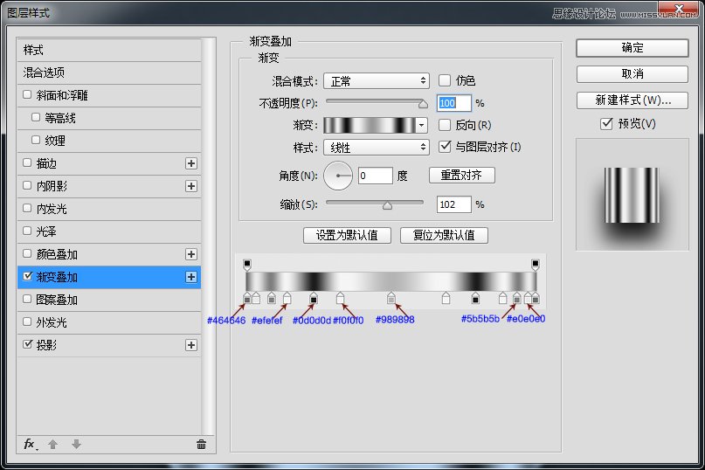Image resolution: width=705 pixels, height=470 pixels.
Task: Enable the 纹理 checkbox
Action: pos(36,141)
